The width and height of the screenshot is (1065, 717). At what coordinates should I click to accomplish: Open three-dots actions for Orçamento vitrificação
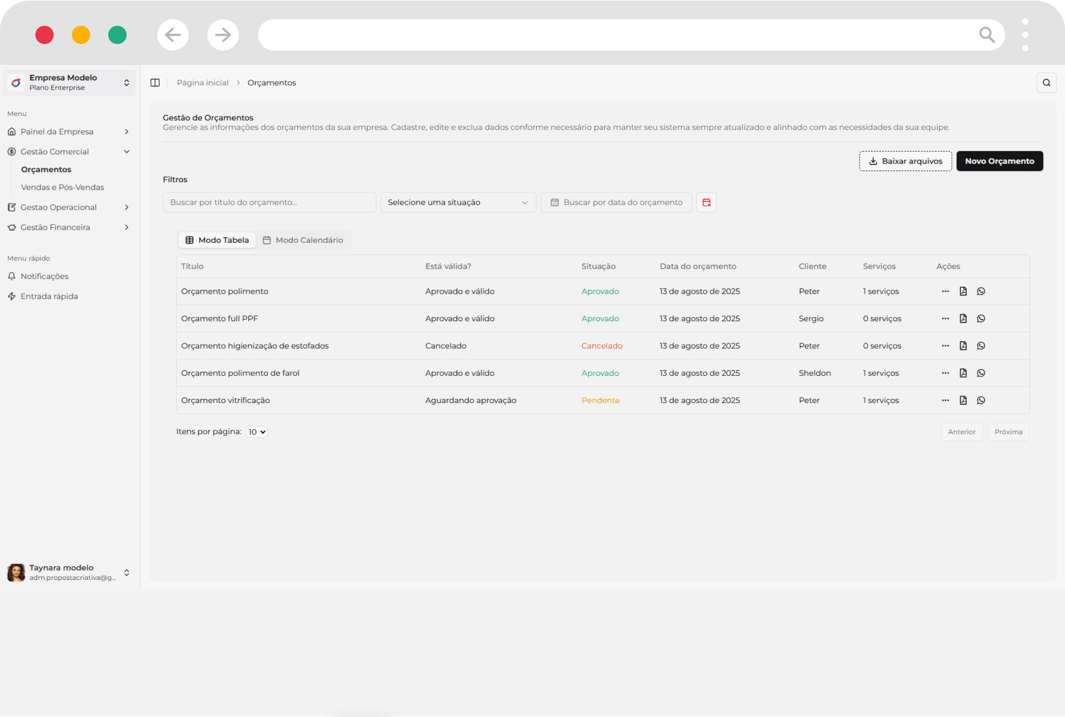(945, 401)
